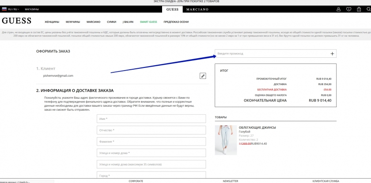Expand the RU / RU language dropdown

tap(13, 9)
